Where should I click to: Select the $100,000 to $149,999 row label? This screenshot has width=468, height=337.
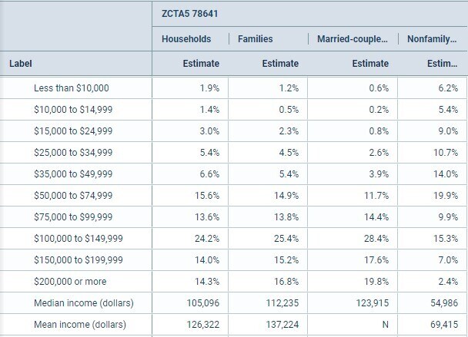pos(76,239)
